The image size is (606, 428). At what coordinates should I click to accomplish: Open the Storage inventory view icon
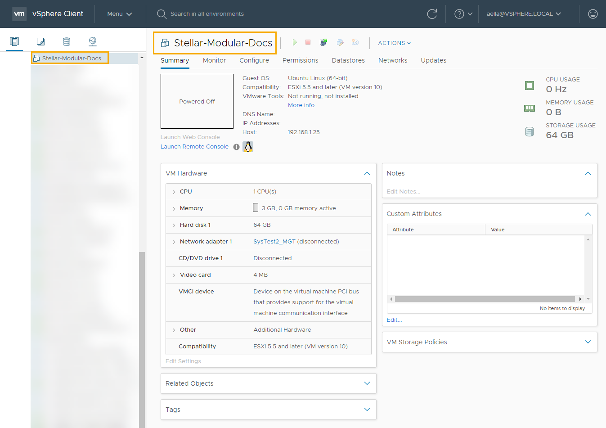click(x=67, y=41)
